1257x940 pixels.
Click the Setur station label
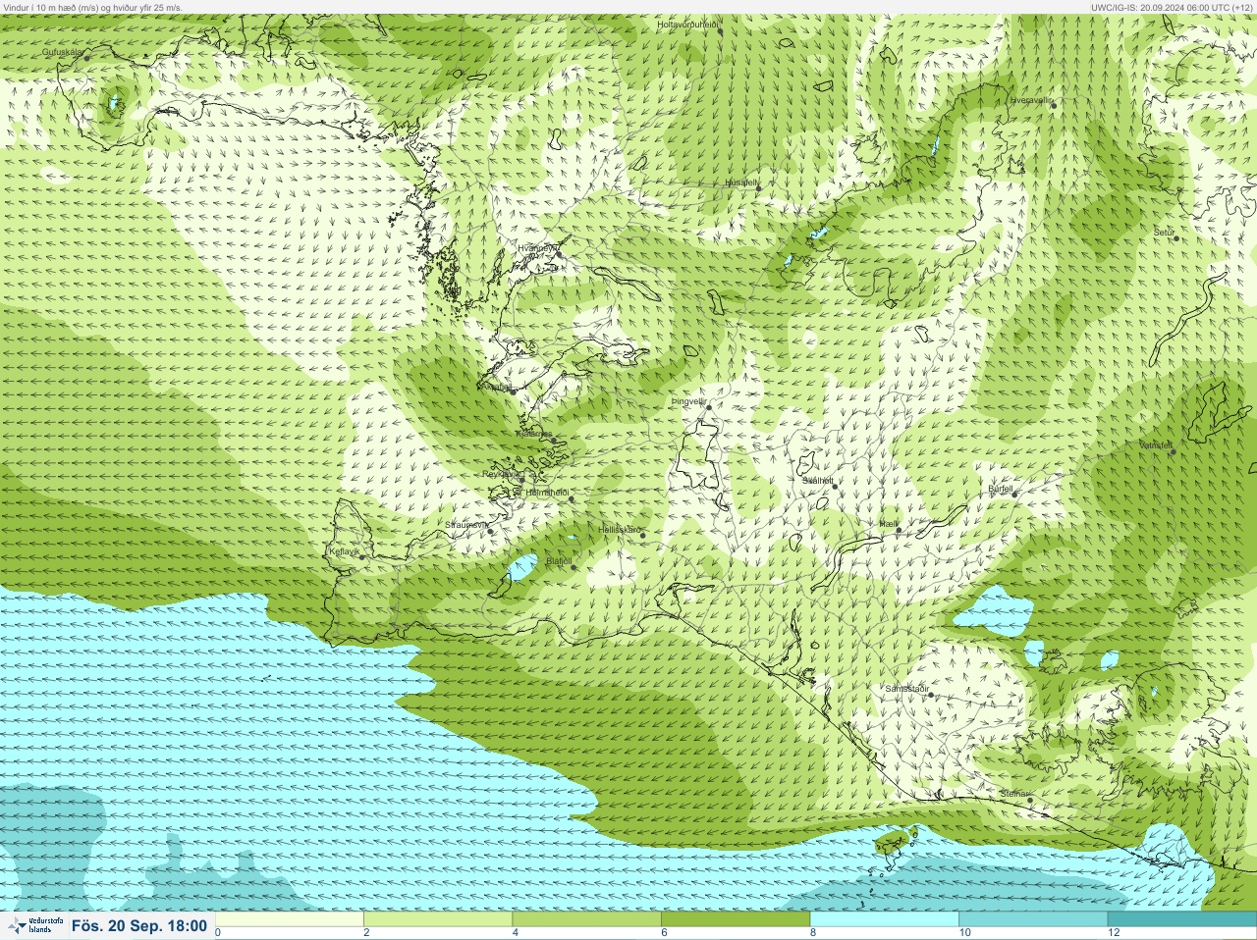[1164, 233]
